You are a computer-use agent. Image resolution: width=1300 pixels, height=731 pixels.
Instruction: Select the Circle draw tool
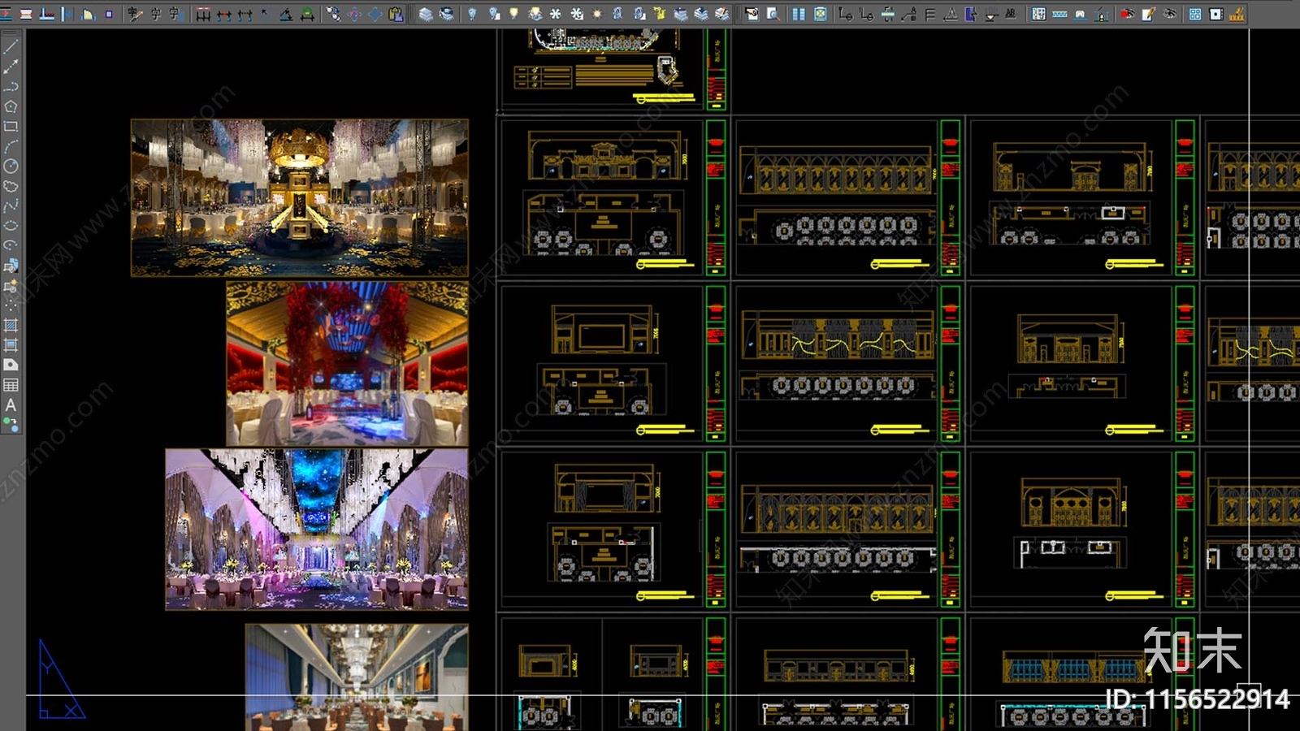click(x=11, y=166)
